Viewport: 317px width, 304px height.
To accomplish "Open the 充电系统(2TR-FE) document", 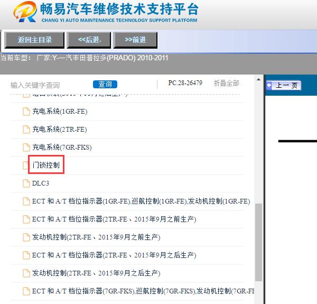I will 60,130.
